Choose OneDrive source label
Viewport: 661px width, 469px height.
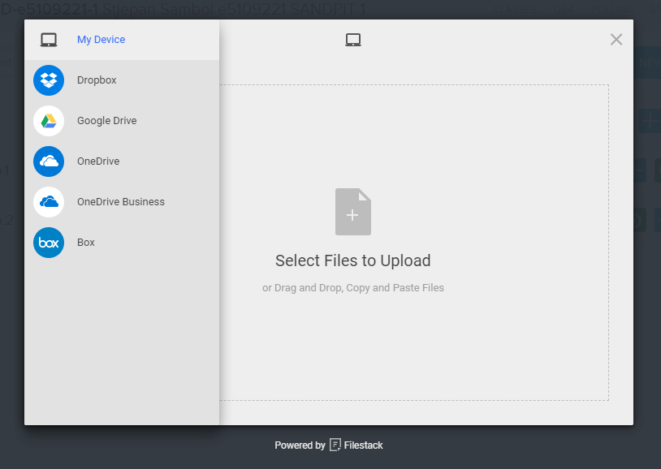click(x=98, y=161)
